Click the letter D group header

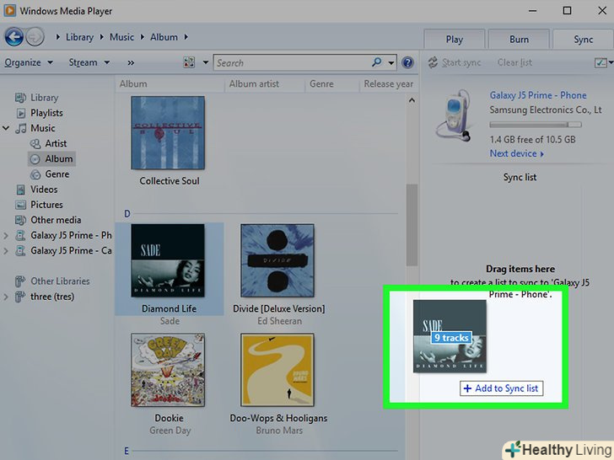tap(127, 214)
